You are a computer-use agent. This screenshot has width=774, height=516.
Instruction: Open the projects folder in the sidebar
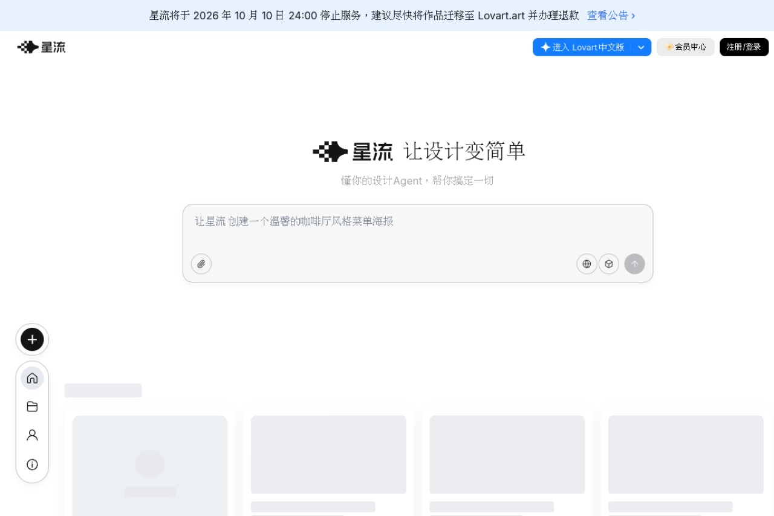pos(32,407)
